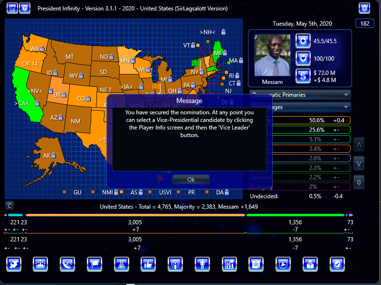
Task: Expand the Democratic Primaries dropdown
Action: (300, 95)
